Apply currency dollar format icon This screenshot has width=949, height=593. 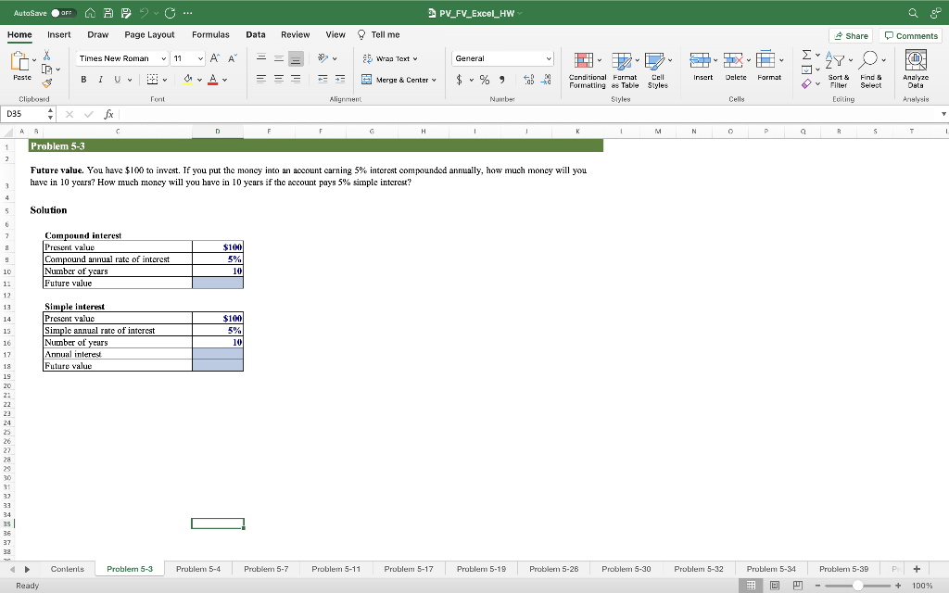point(460,80)
